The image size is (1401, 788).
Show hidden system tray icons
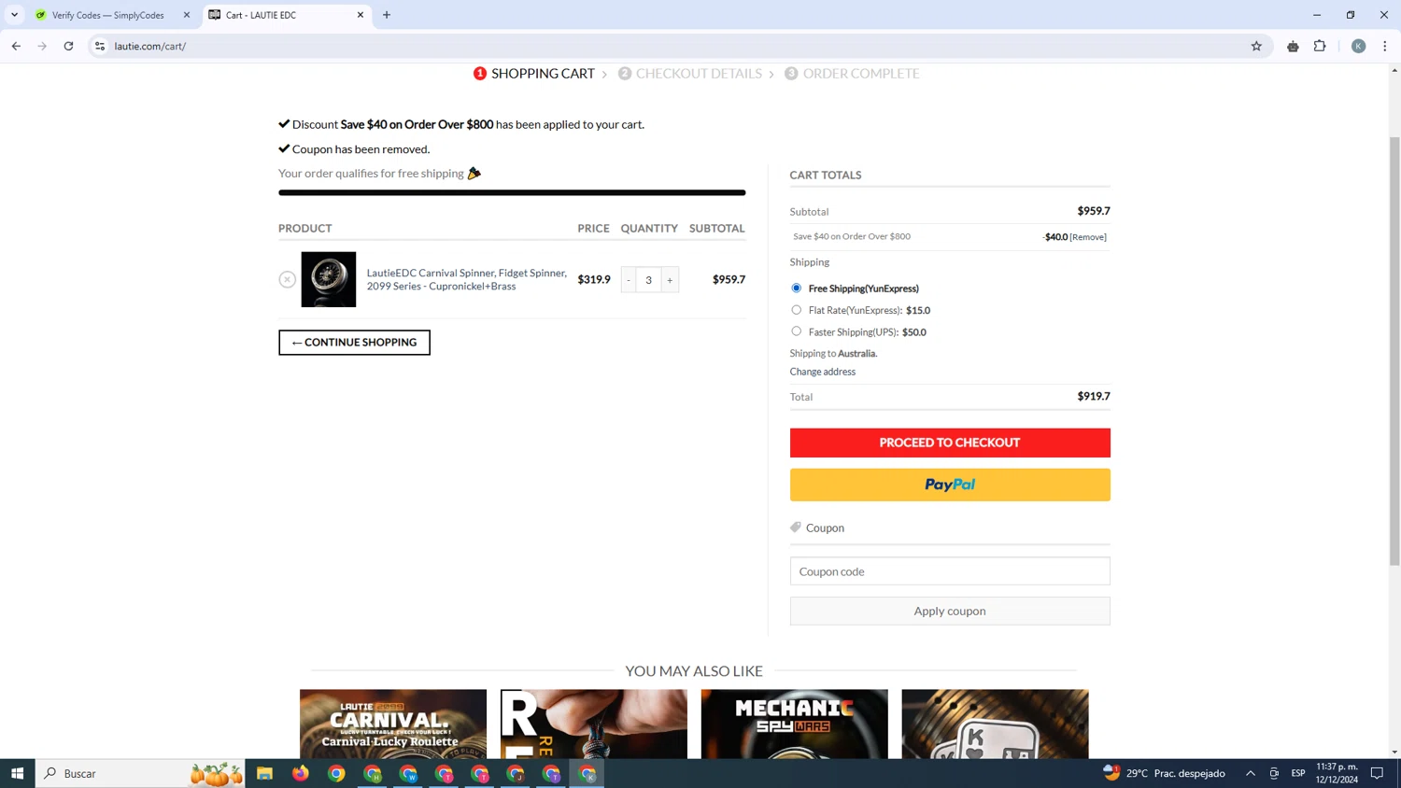coord(1250,773)
